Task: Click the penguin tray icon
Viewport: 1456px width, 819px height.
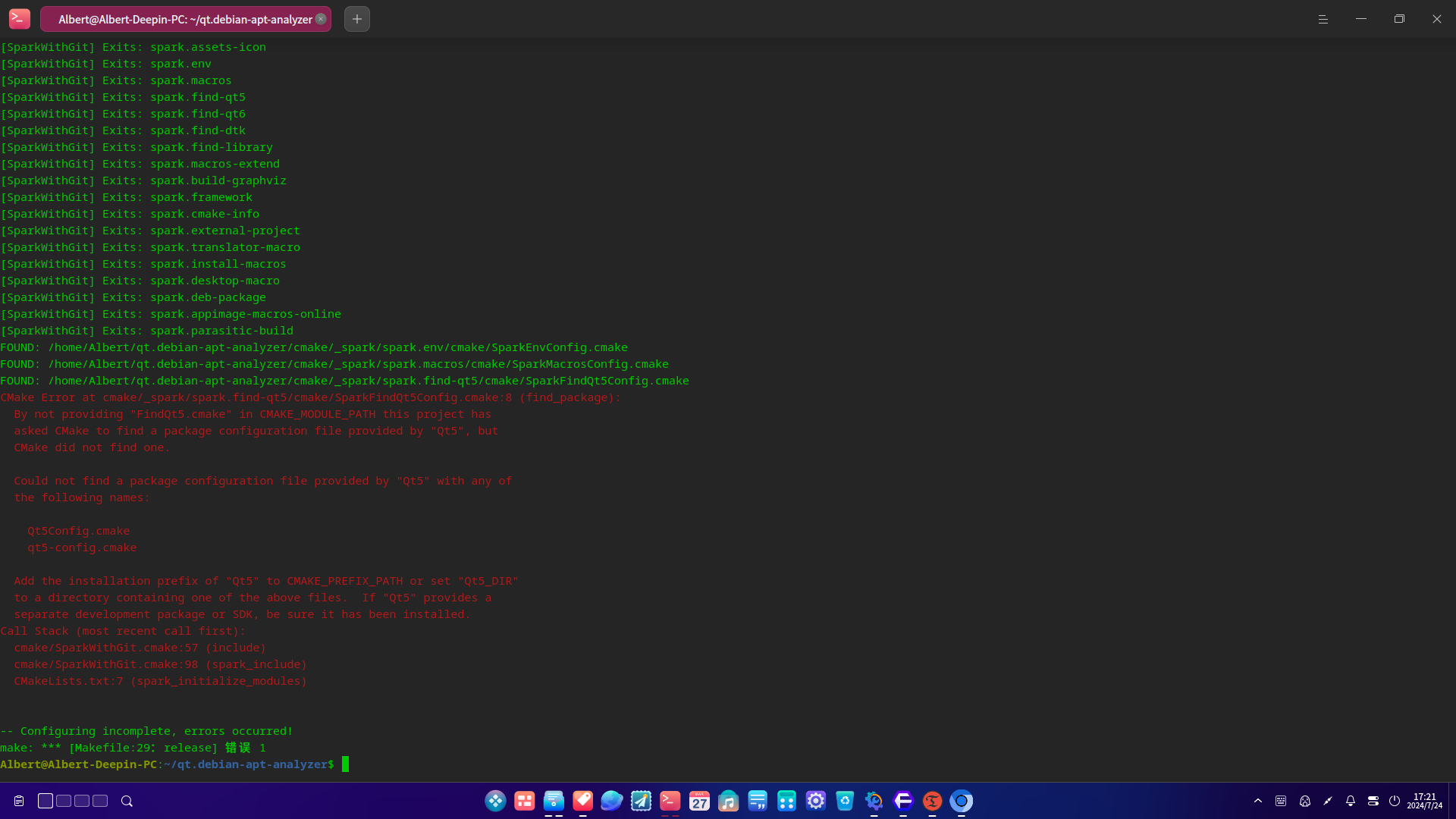Action: 1305,801
